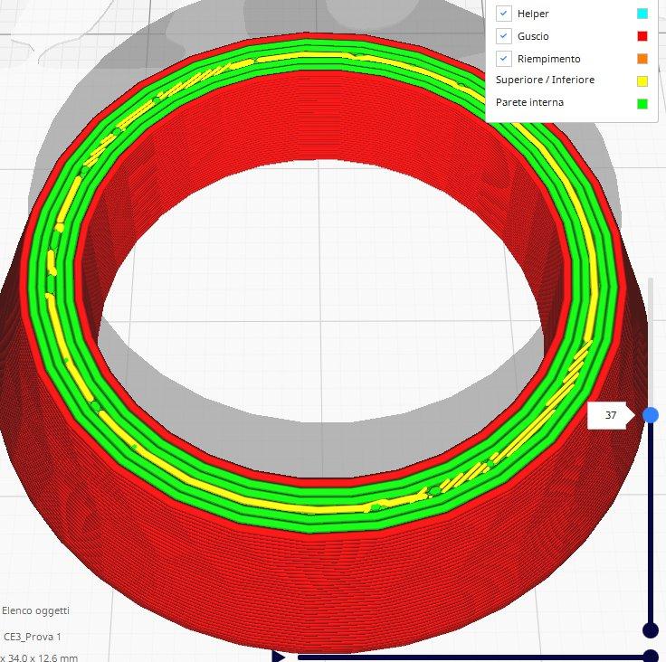Click the yellow Superiore / Inferiore swatch
Image resolution: width=666 pixels, height=662 pixels.
(x=642, y=80)
